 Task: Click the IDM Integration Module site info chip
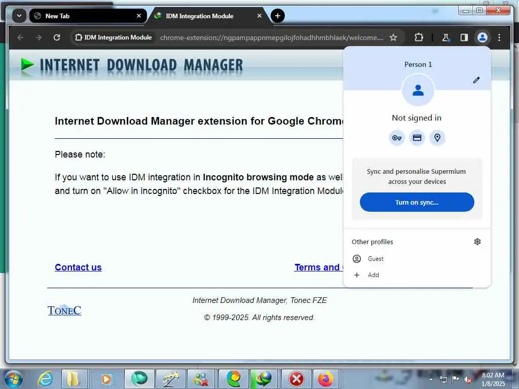pos(114,37)
